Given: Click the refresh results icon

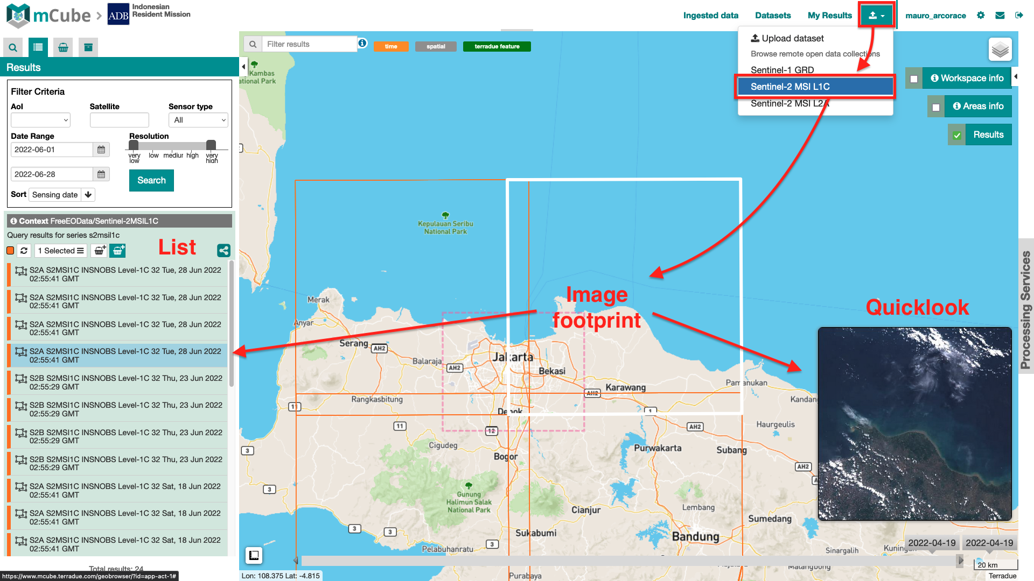Looking at the screenshot, I should coord(24,251).
